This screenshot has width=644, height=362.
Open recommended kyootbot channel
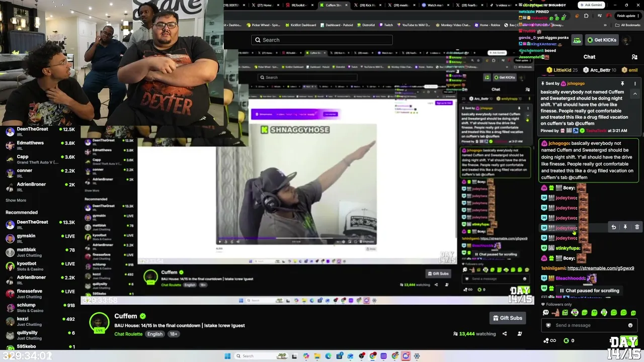[x=40, y=266]
